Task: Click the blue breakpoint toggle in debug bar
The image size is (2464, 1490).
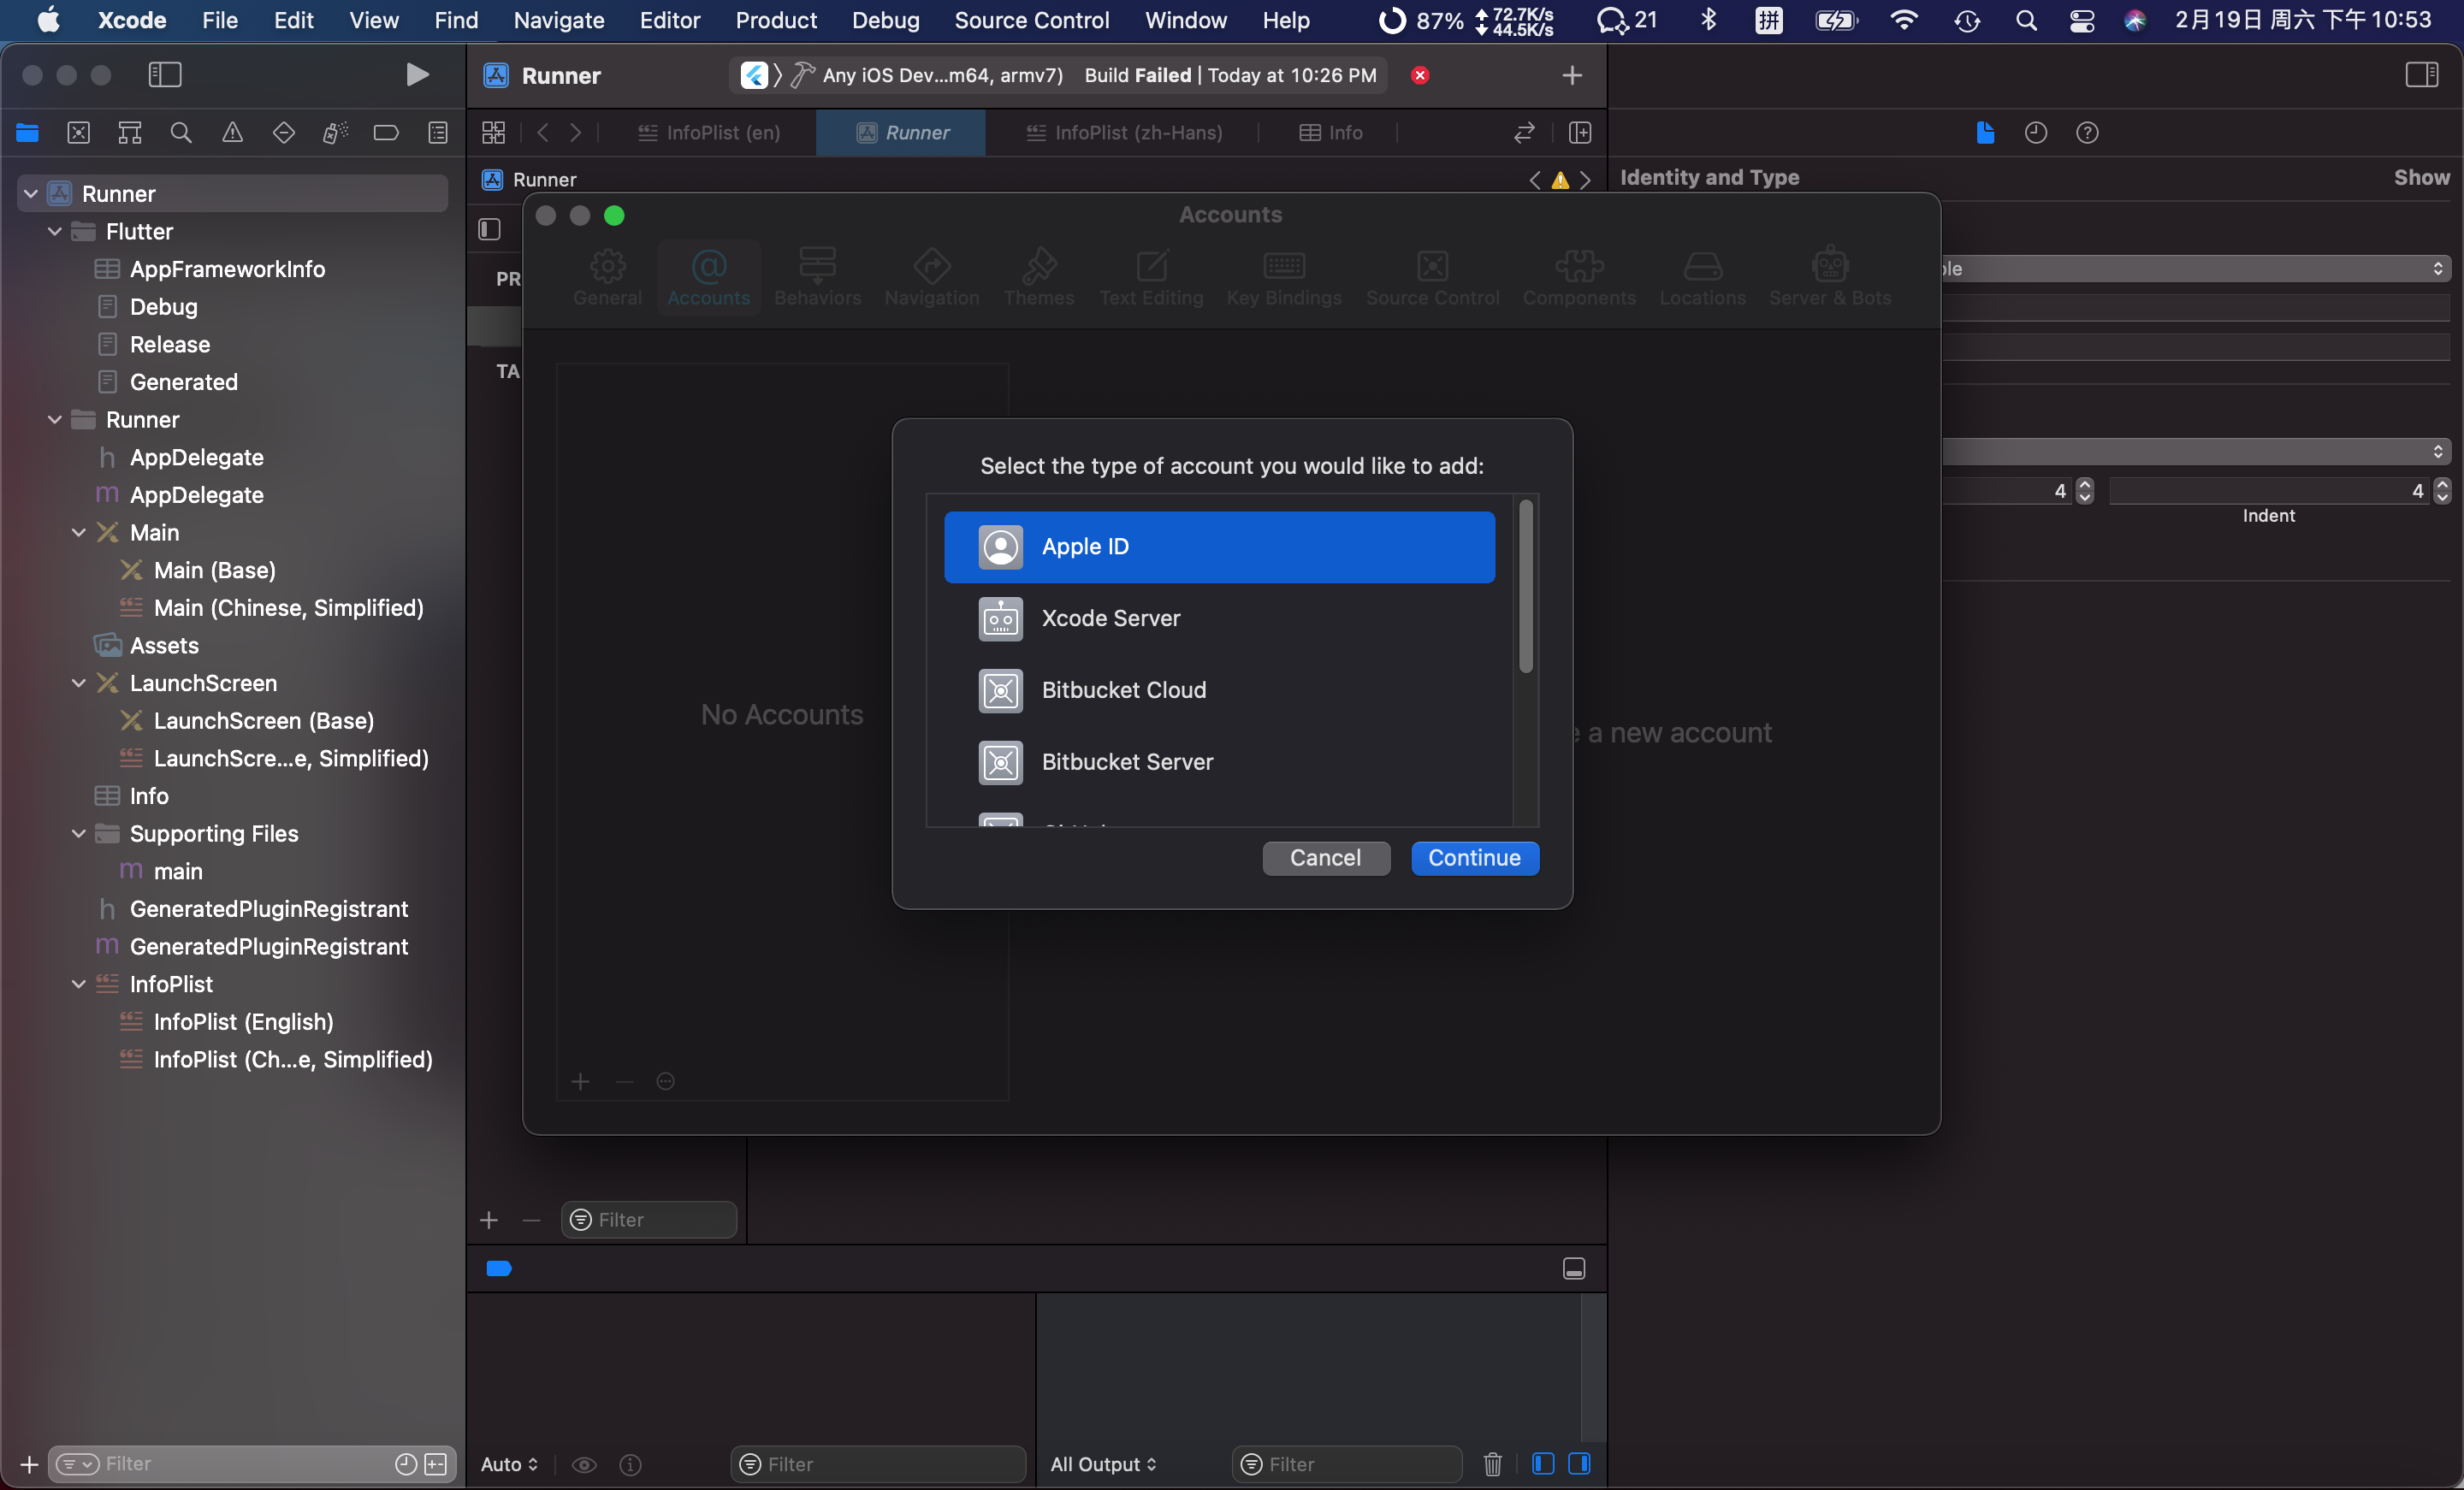Action: point(499,1268)
